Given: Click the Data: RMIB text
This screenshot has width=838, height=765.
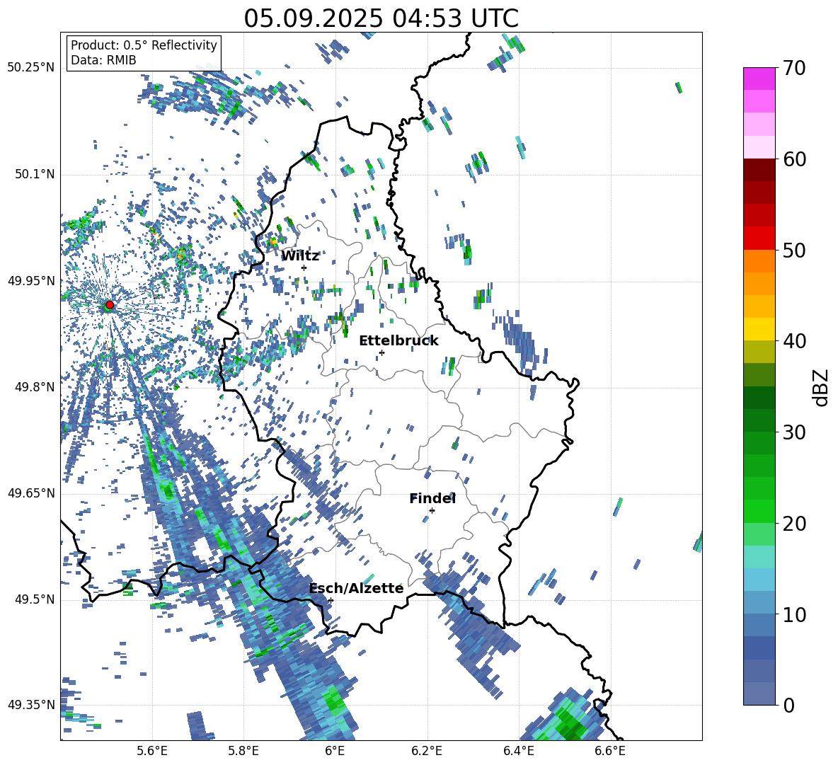Looking at the screenshot, I should pos(103,60).
